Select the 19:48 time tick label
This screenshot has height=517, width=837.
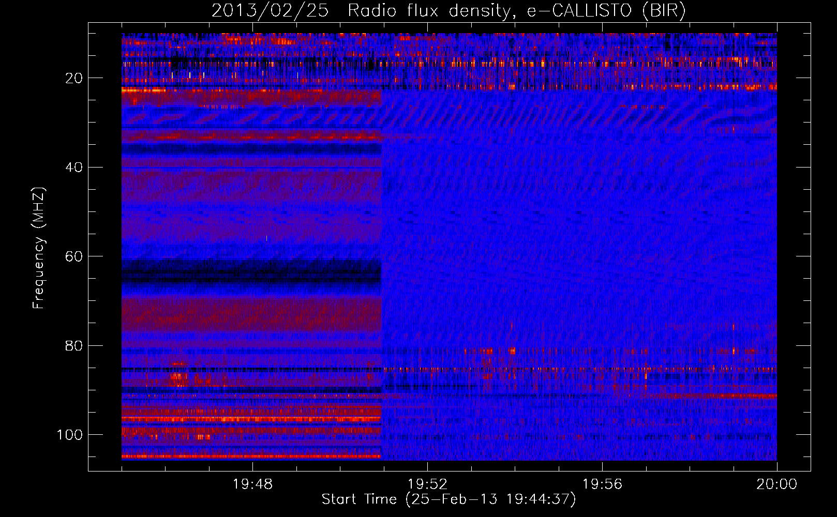(x=252, y=484)
